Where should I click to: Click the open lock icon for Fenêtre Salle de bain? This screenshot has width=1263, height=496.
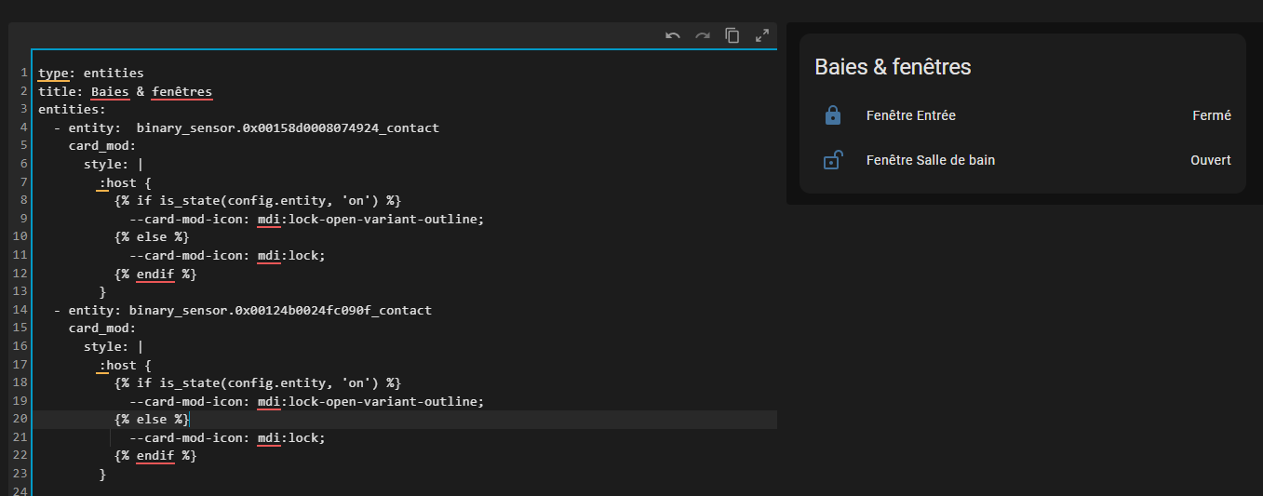click(x=833, y=160)
